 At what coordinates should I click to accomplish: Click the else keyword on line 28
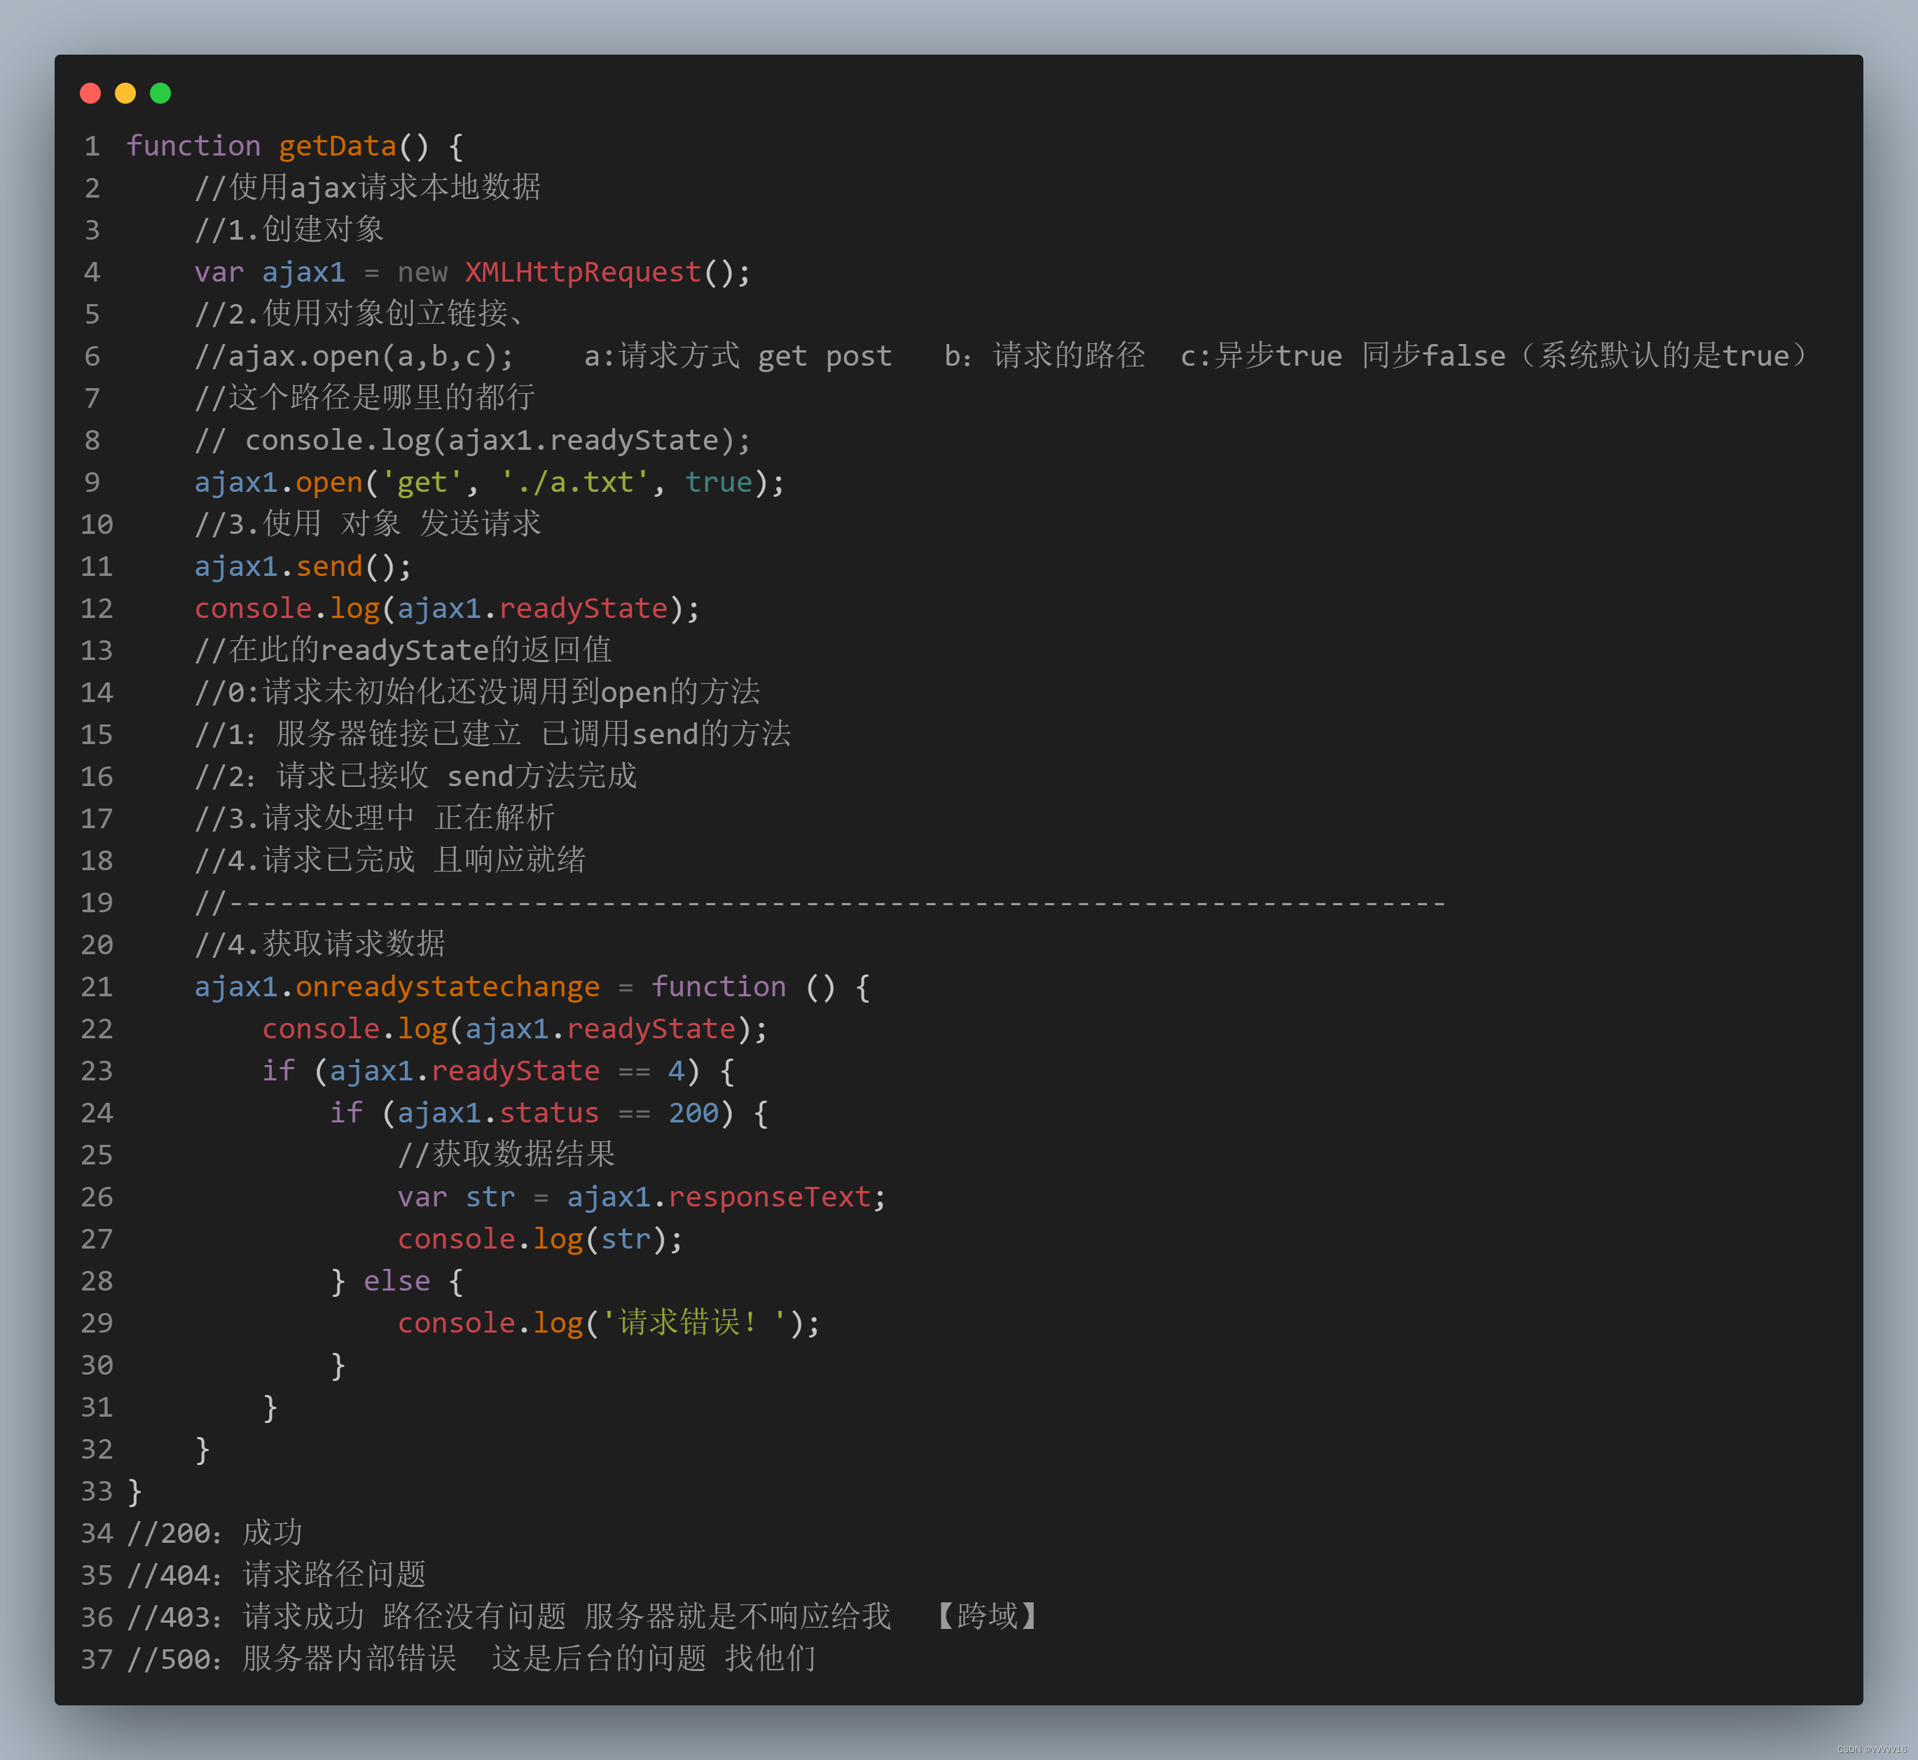[396, 1281]
